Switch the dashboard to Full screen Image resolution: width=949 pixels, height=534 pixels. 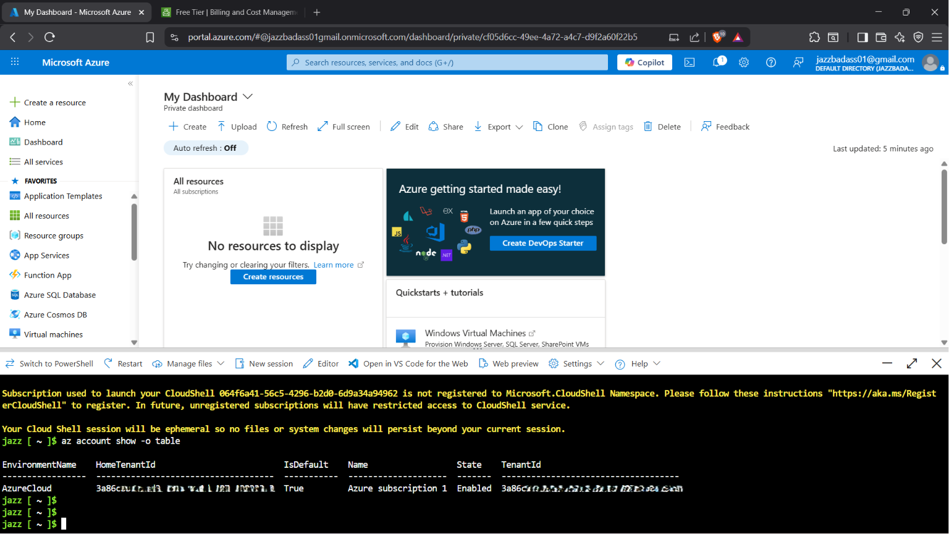(x=344, y=127)
